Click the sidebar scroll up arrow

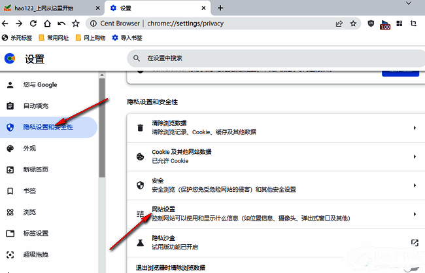[102, 75]
